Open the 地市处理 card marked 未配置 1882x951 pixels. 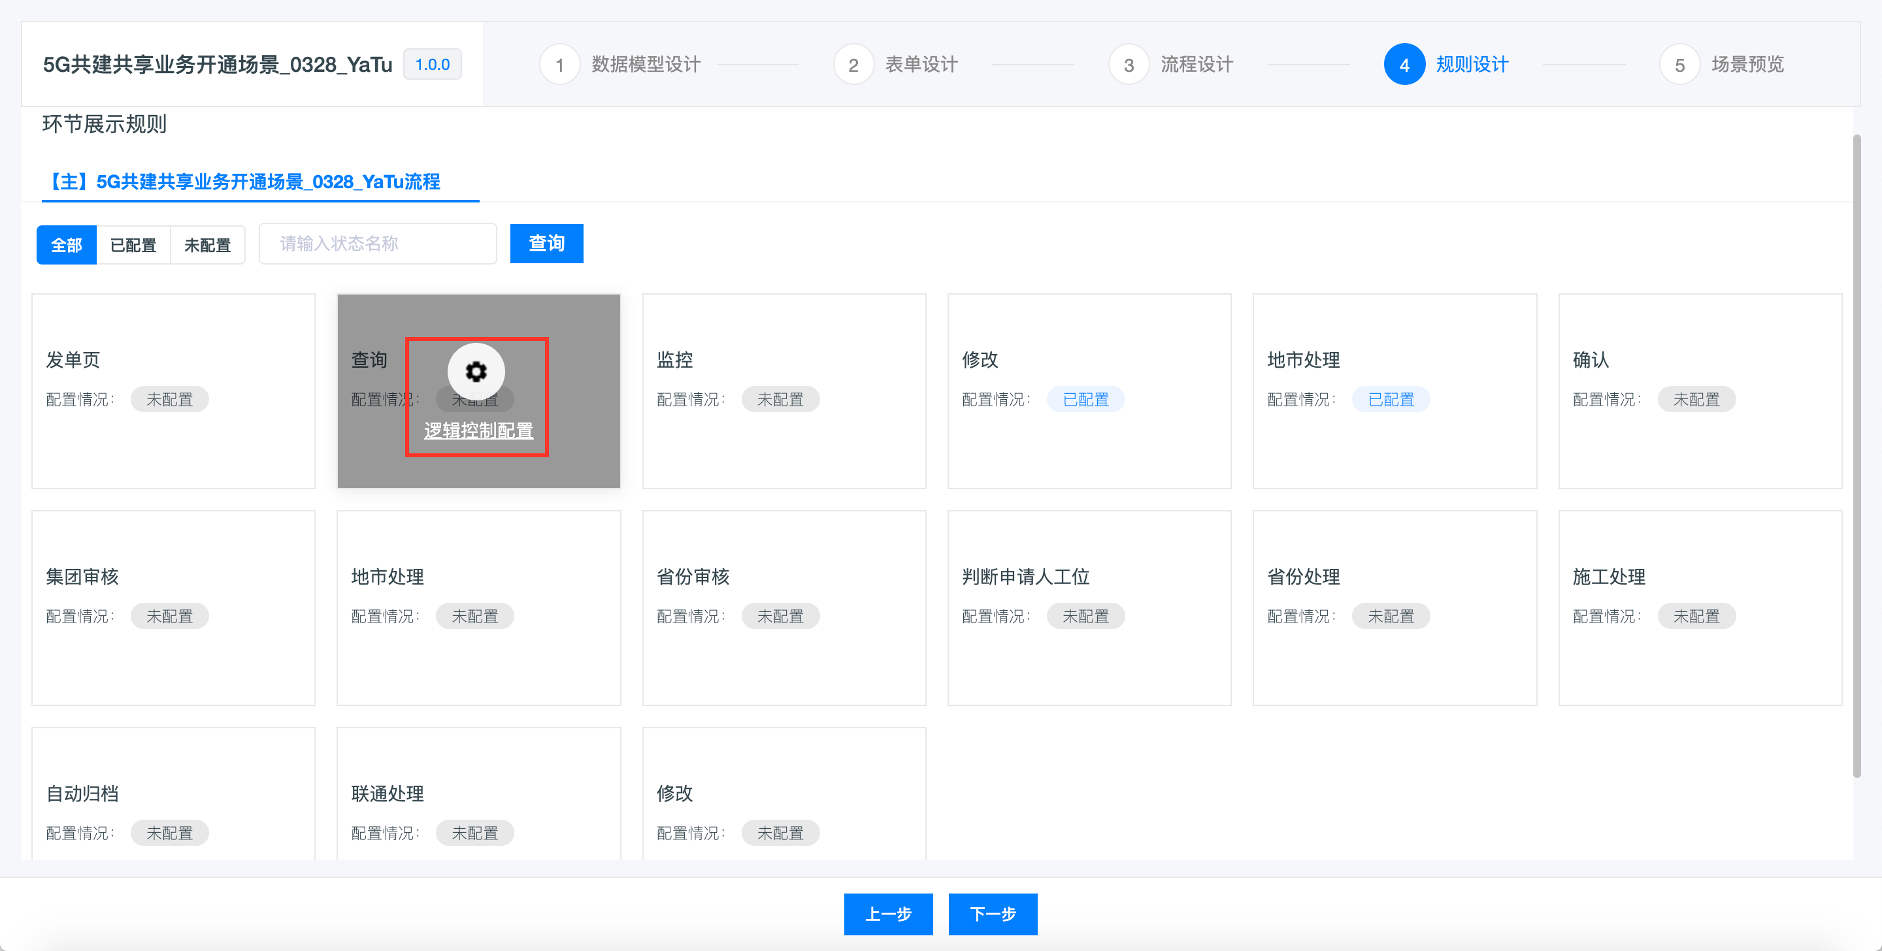[478, 607]
